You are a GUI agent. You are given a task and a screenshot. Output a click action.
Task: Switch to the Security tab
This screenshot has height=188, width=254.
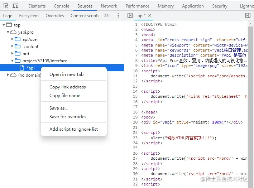coord(220,6)
